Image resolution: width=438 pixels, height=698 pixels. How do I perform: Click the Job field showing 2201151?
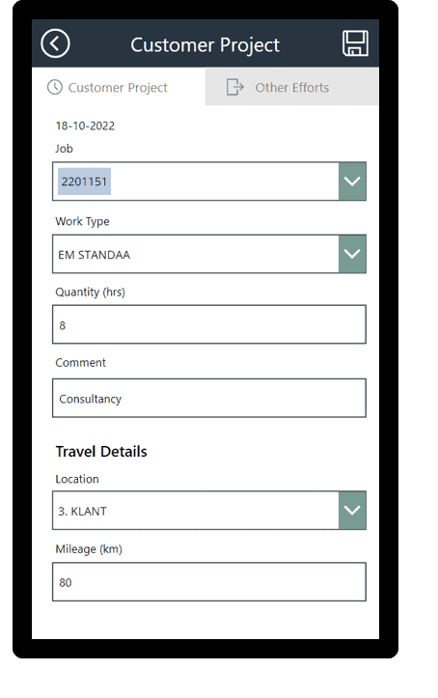point(196,181)
